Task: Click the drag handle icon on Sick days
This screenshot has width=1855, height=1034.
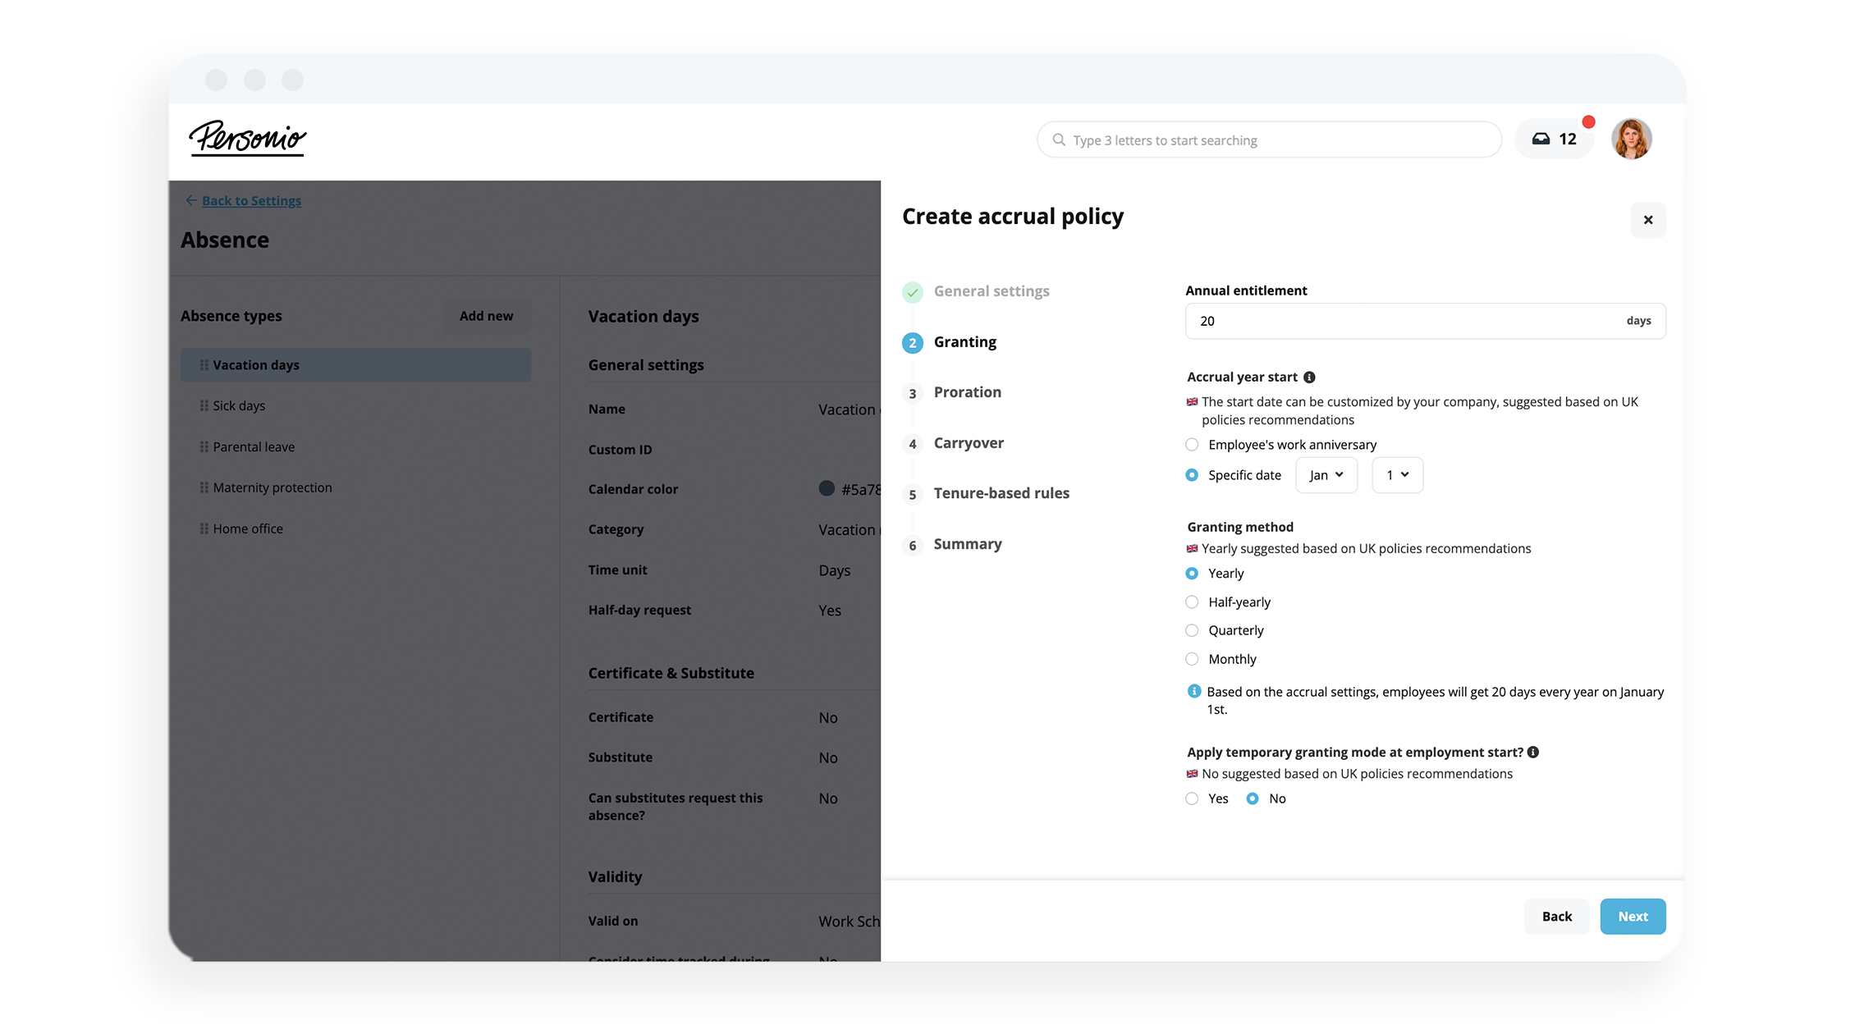Action: 204,405
